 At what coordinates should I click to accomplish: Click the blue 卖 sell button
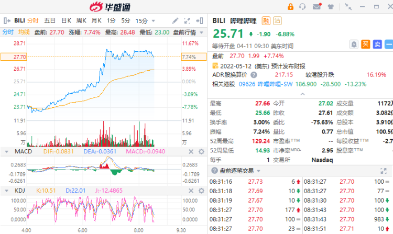point(377,44)
